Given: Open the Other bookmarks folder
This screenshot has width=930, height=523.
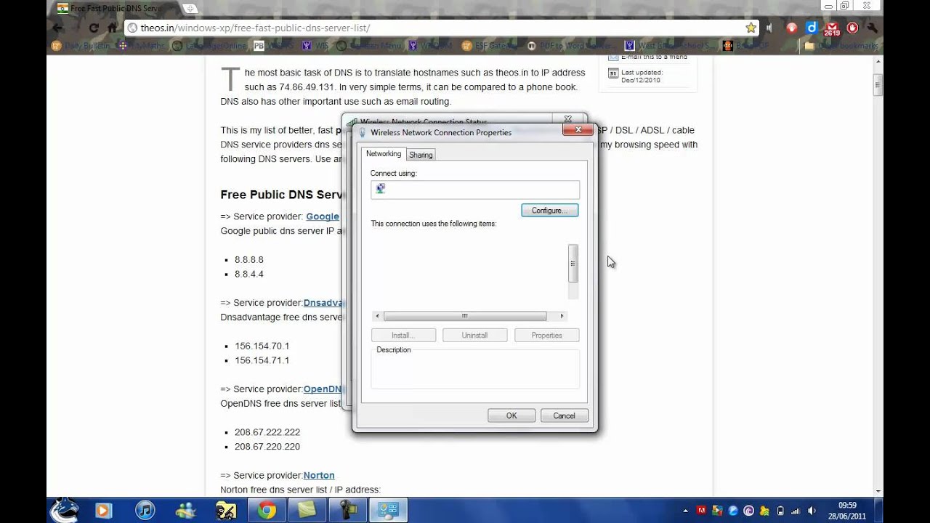Looking at the screenshot, I should coord(841,46).
